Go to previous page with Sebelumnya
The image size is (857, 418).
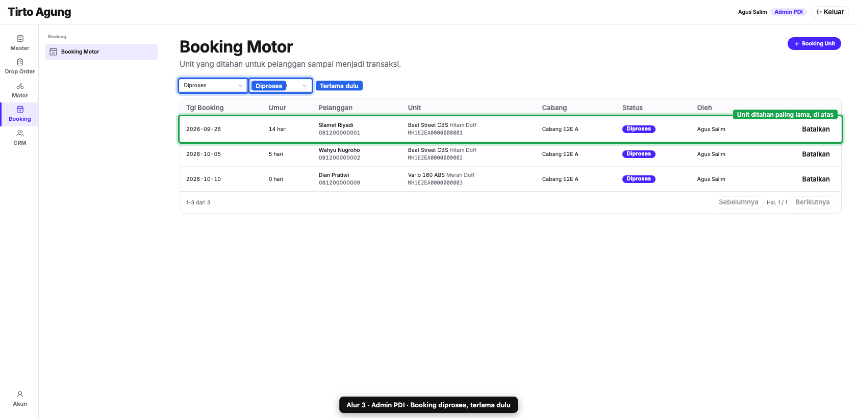coord(738,202)
